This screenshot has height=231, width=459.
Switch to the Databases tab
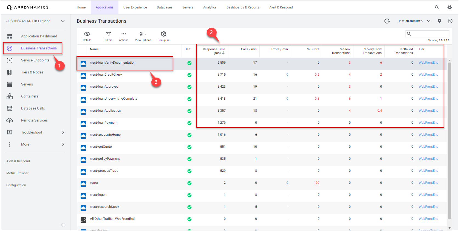coord(165,7)
